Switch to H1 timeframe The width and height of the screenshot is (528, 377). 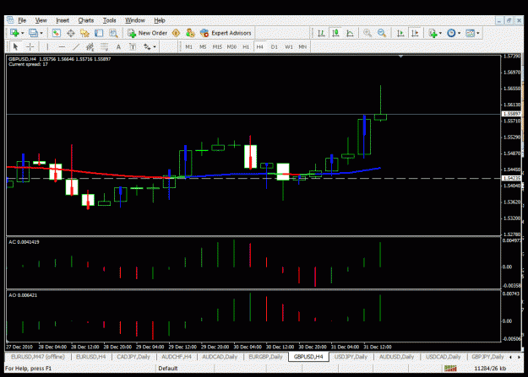click(246, 46)
